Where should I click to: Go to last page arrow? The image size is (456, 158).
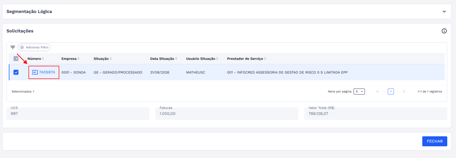[404, 92]
